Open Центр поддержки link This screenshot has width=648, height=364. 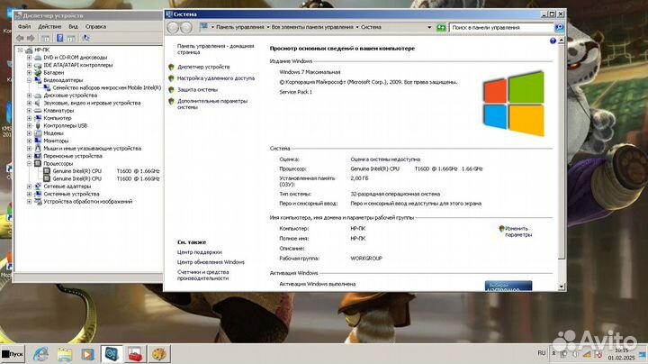200,252
